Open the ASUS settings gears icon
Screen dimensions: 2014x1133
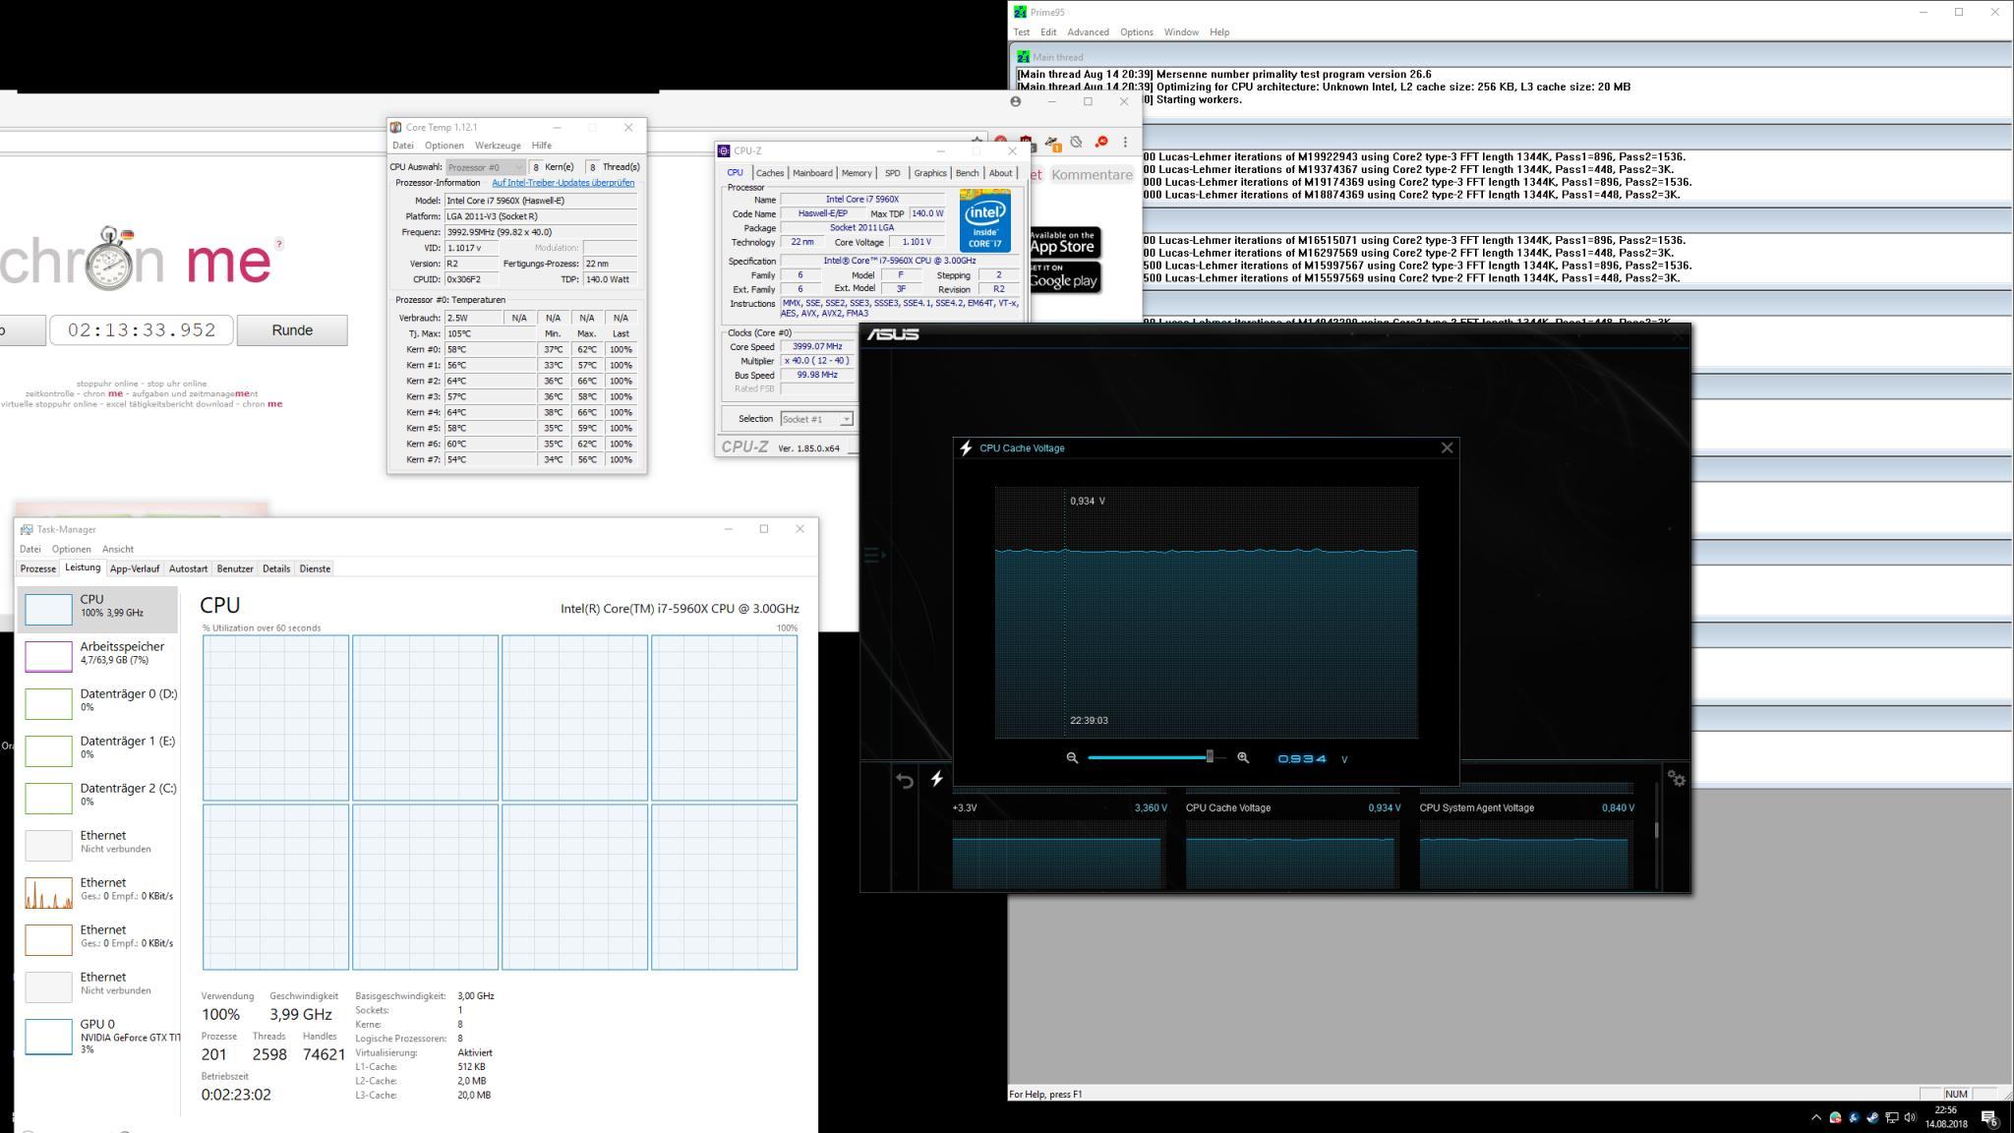(x=1677, y=779)
